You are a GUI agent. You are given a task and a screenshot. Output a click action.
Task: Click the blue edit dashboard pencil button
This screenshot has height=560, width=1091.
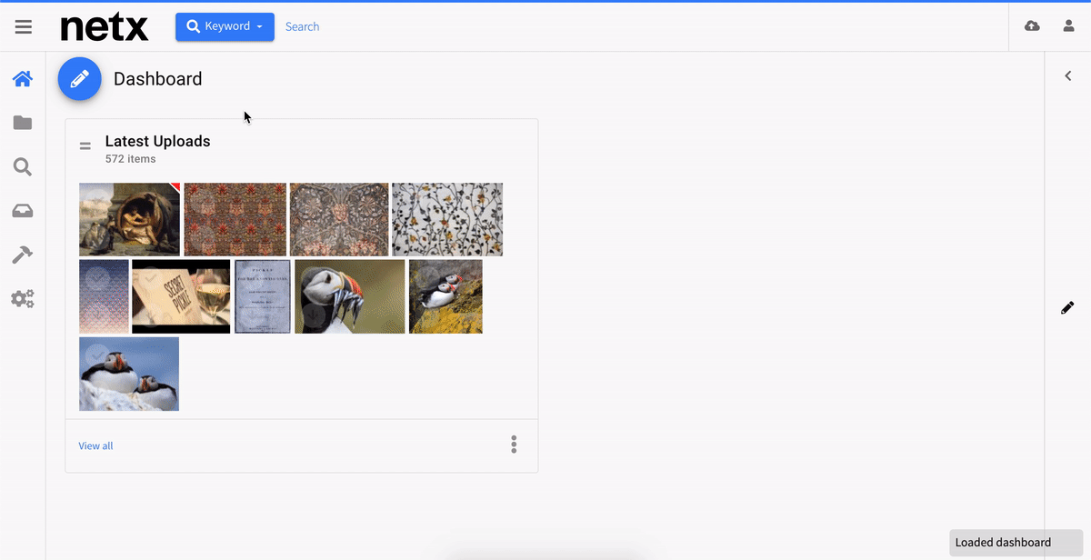(80, 79)
